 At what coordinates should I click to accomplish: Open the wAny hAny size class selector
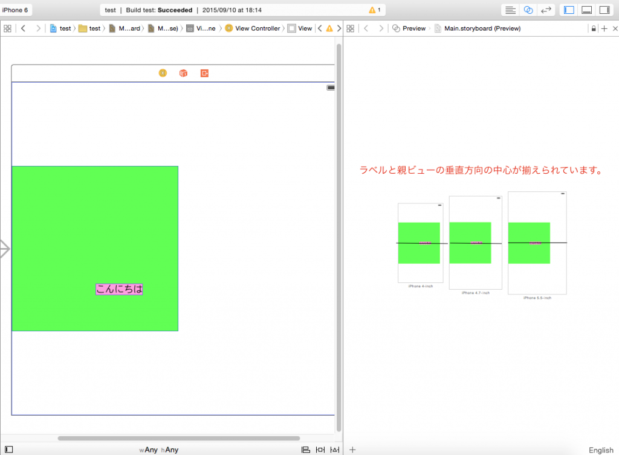pos(158,450)
